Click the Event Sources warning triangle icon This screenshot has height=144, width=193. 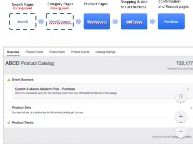coord(9,80)
